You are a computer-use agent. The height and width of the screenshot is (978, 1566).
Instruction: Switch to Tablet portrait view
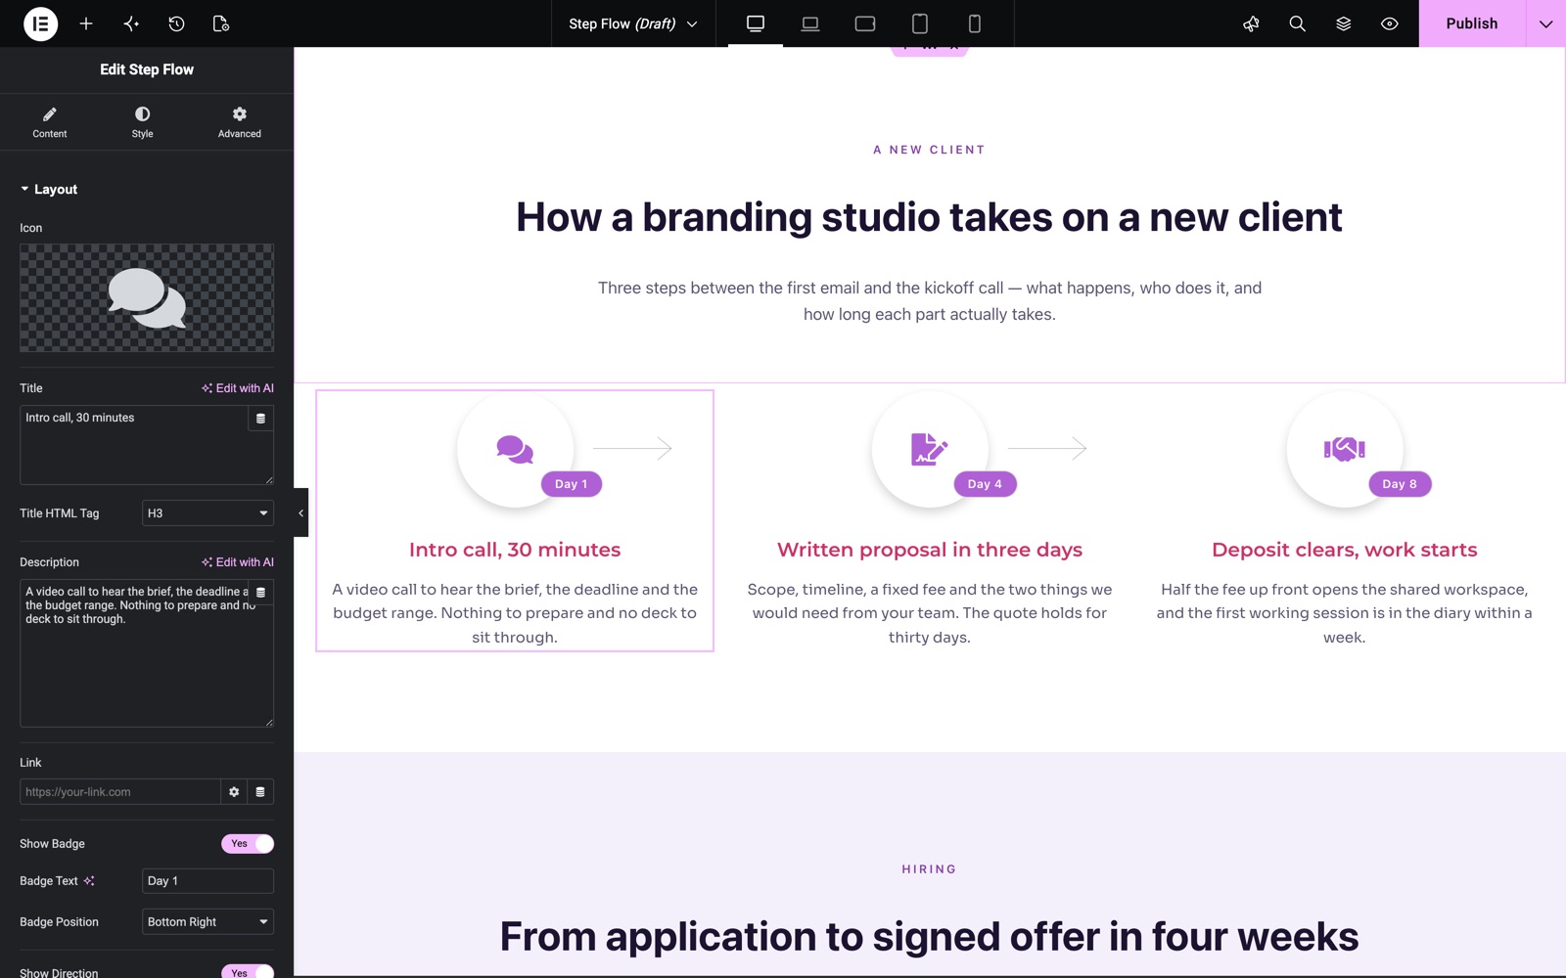point(920,23)
